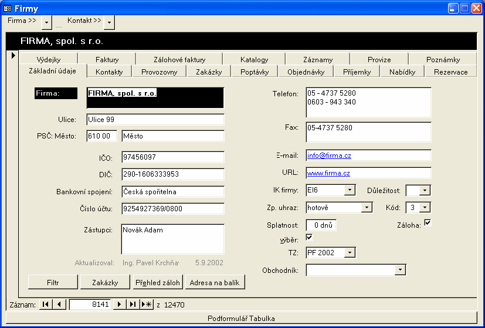Go to the next record
485x328 pixels.
pyautogui.click(x=119, y=305)
